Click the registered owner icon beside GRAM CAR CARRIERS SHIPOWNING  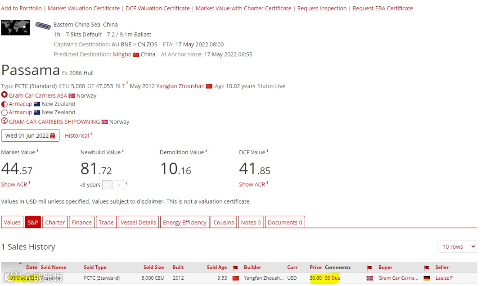click(x=4, y=121)
